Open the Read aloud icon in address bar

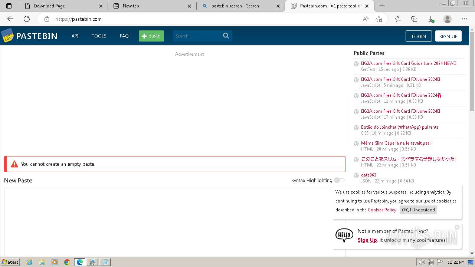coord(366,19)
